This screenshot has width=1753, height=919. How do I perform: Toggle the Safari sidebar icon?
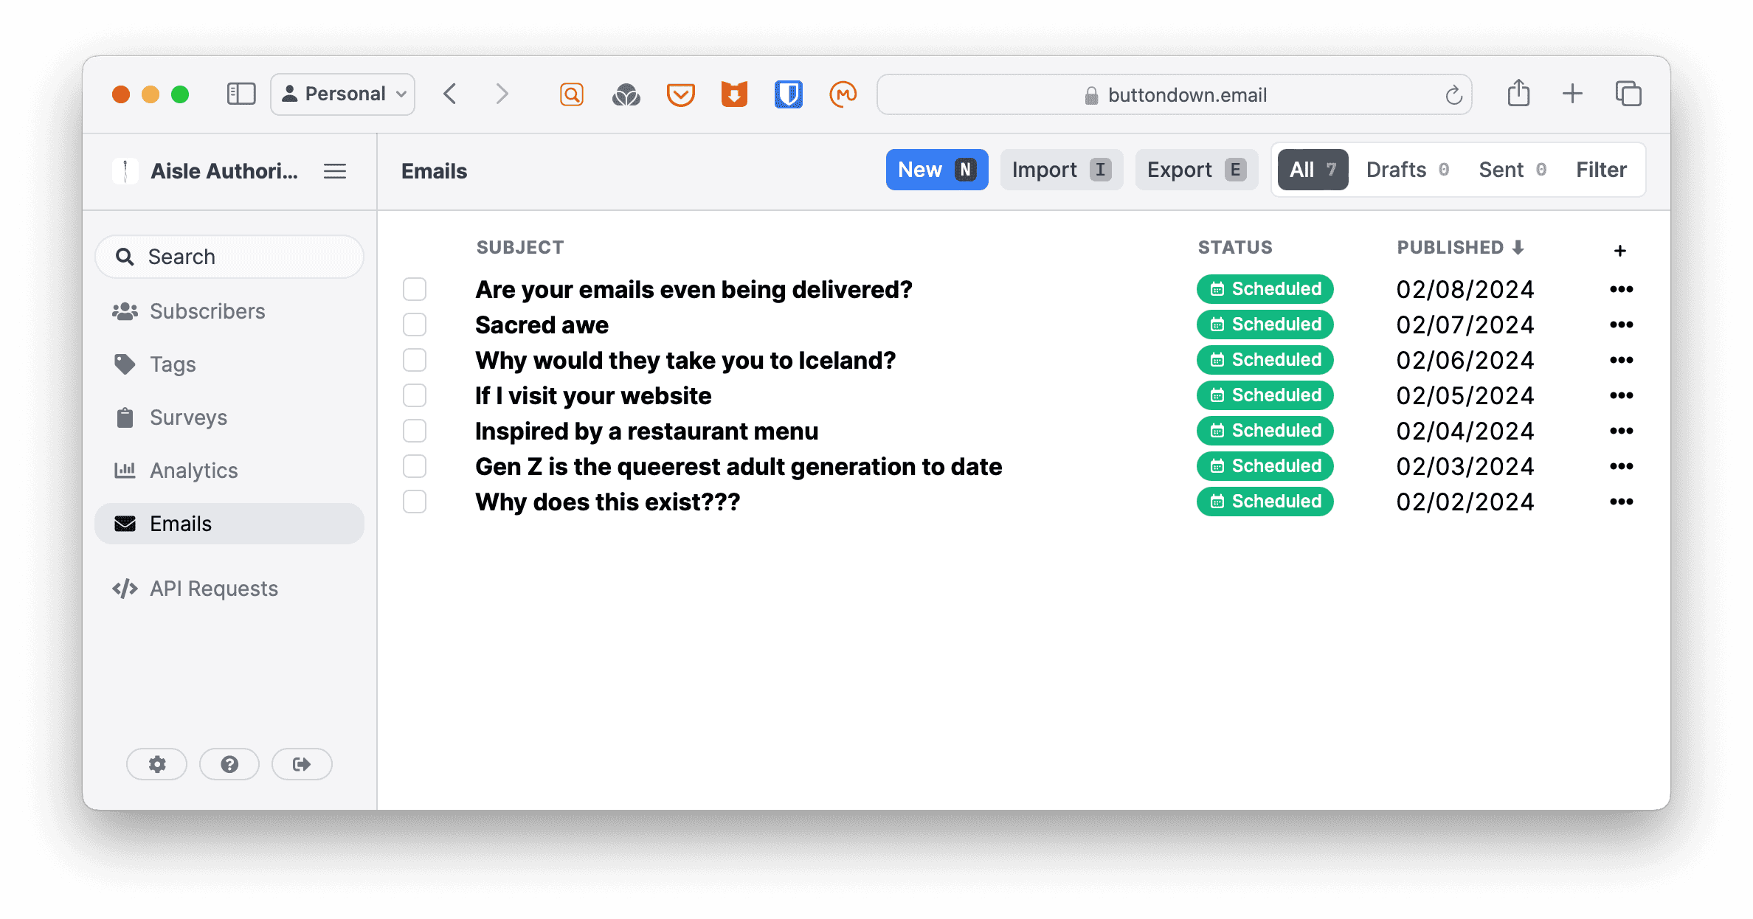pos(241,94)
